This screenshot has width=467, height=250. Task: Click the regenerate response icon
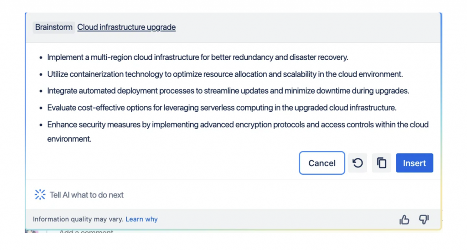click(x=358, y=163)
